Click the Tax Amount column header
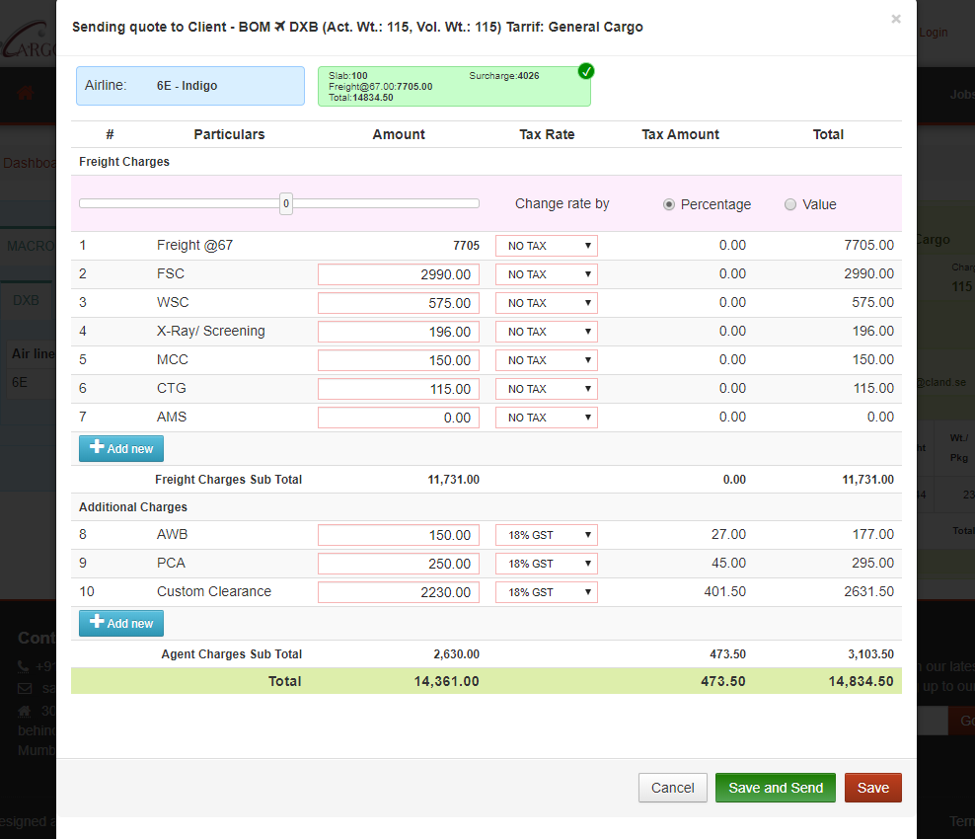Screen dimensions: 975x839 [x=680, y=134]
